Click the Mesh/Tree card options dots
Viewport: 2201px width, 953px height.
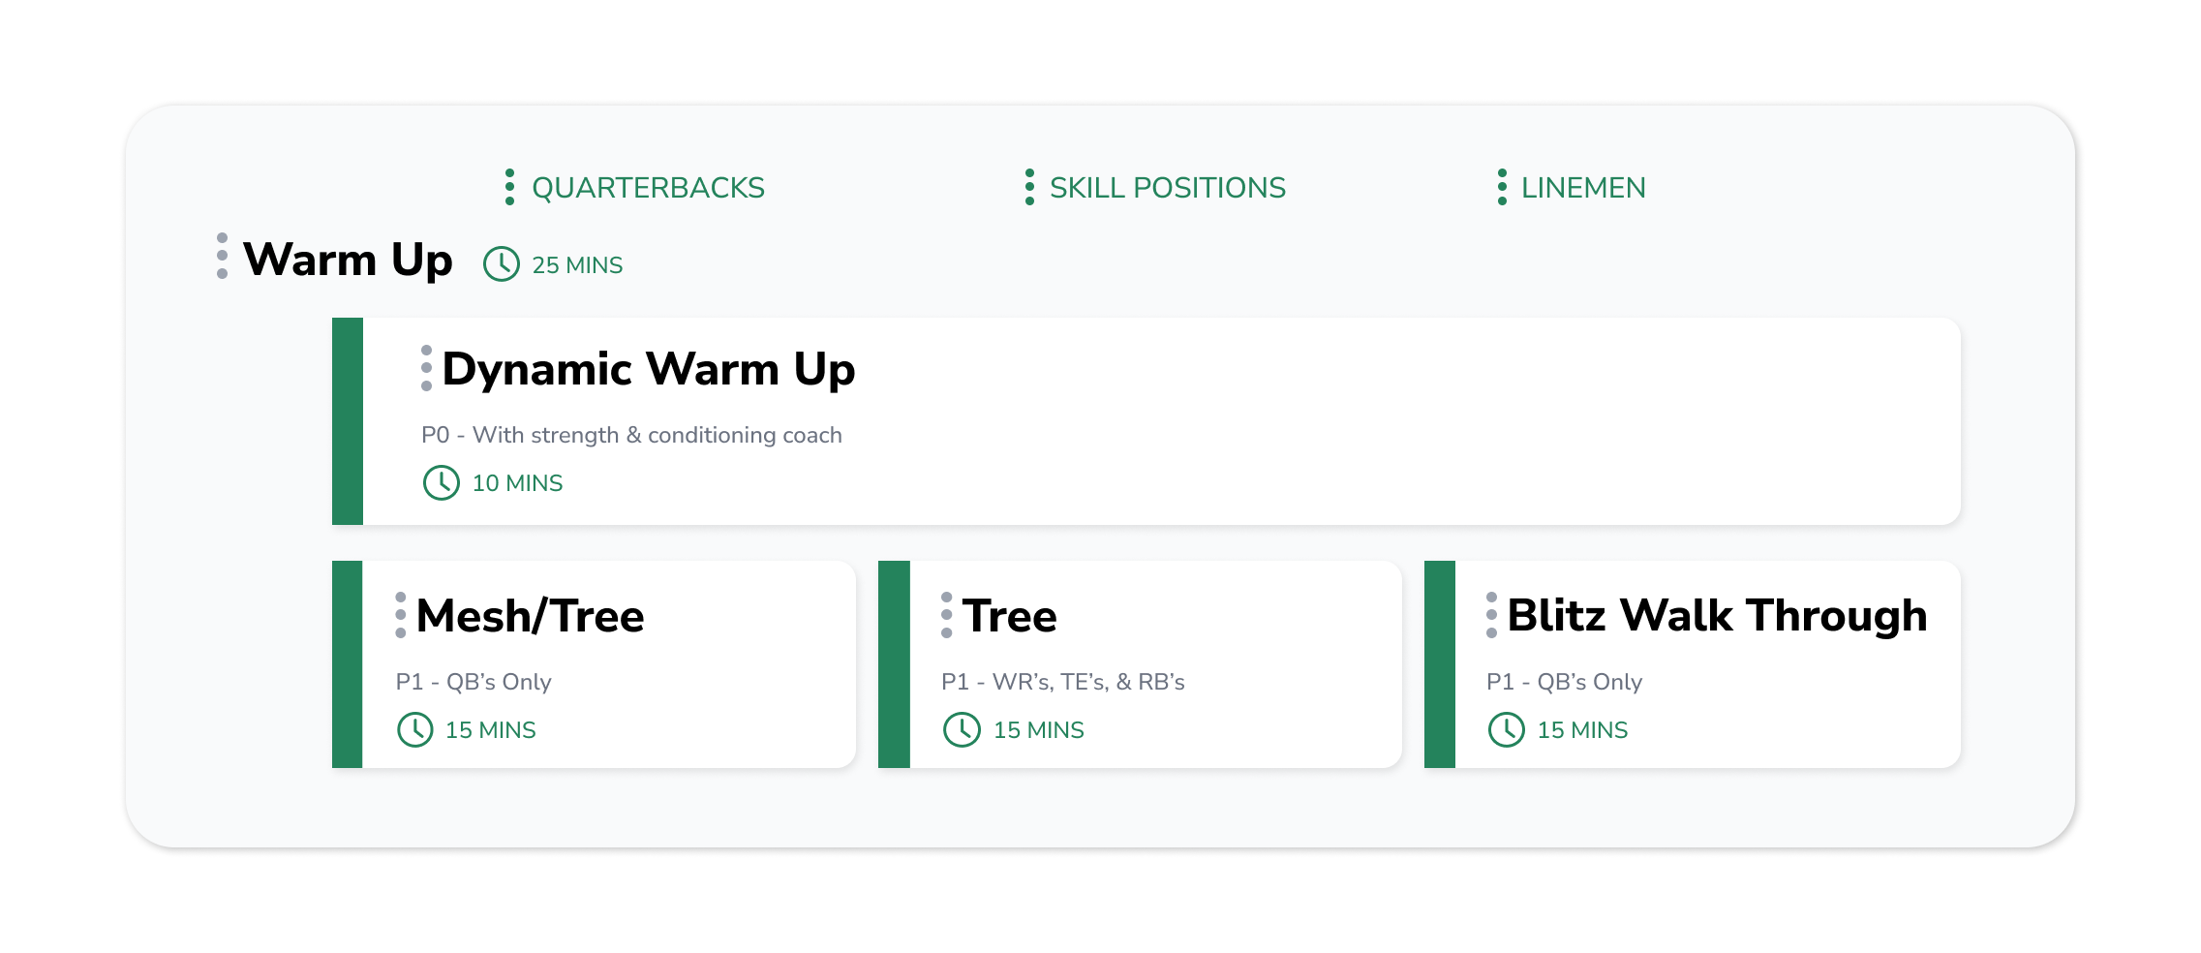[x=401, y=615]
